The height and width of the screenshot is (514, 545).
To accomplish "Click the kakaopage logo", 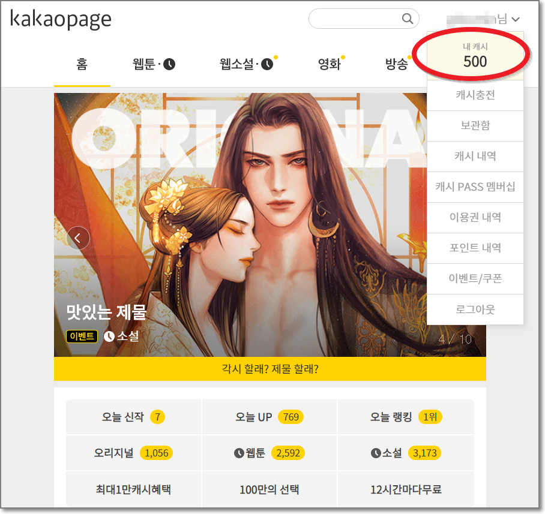I will pos(61,19).
